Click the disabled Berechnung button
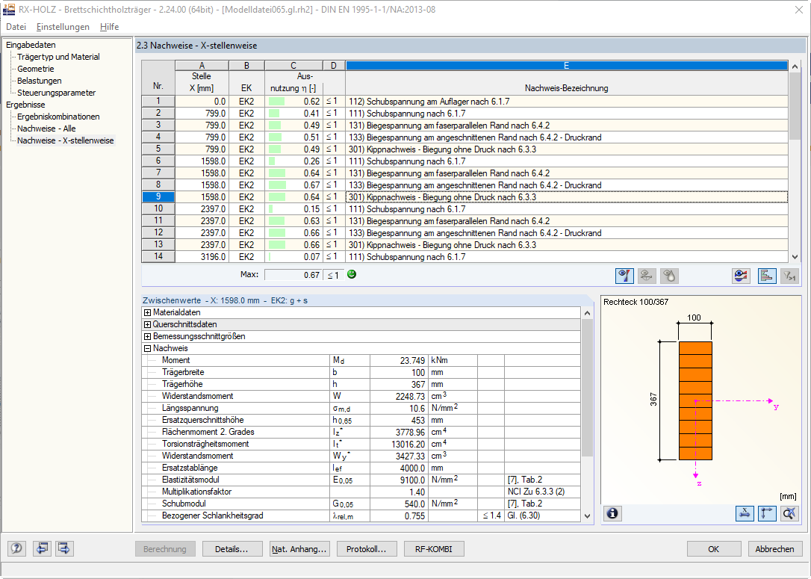Viewport: 811px width, 579px height. pos(164,549)
